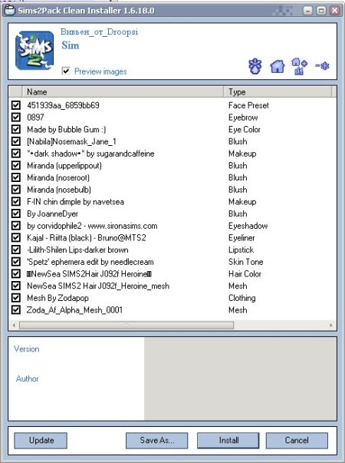The image size is (345, 463).
Task: Click the title bar application icon
Action: 9,11
